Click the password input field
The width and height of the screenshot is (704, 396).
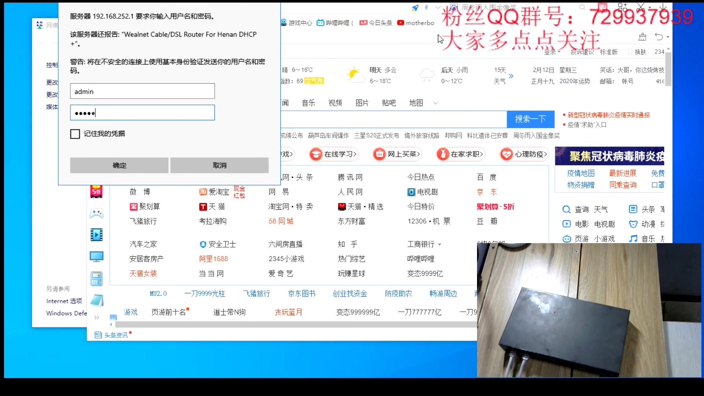(142, 113)
